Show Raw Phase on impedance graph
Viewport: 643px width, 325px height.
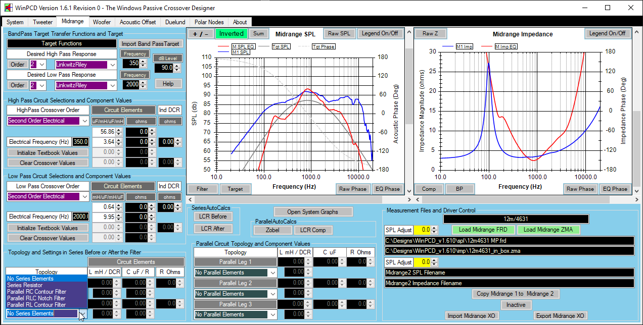(x=580, y=189)
